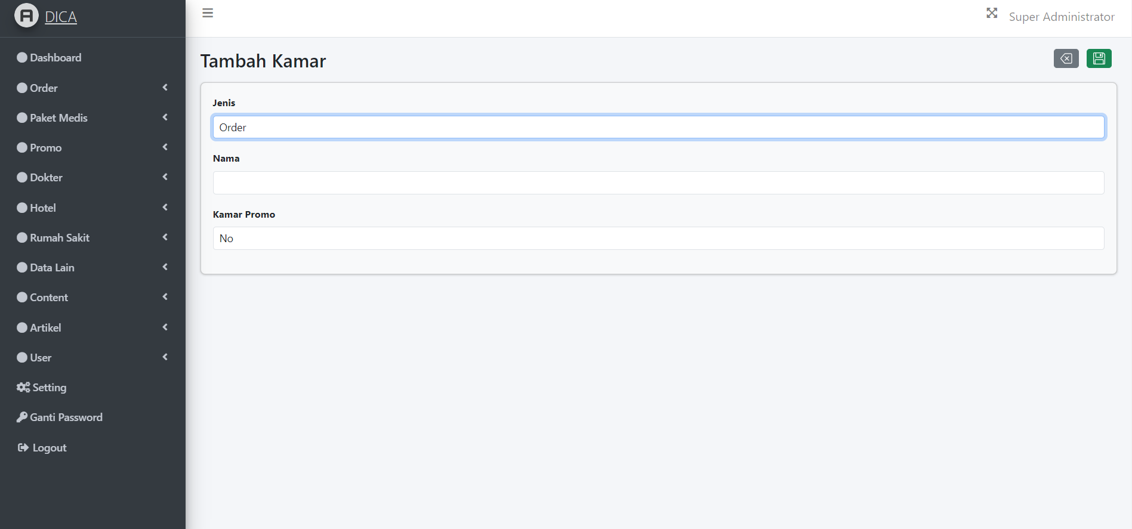The height and width of the screenshot is (529, 1132).
Task: Open the Kamar Promo dropdown
Action: 658,238
